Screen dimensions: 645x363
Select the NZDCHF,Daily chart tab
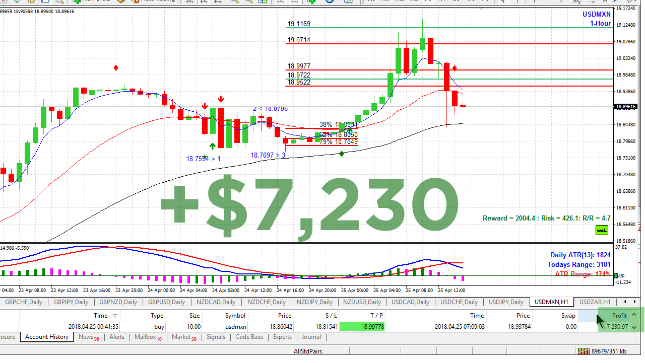click(x=266, y=302)
